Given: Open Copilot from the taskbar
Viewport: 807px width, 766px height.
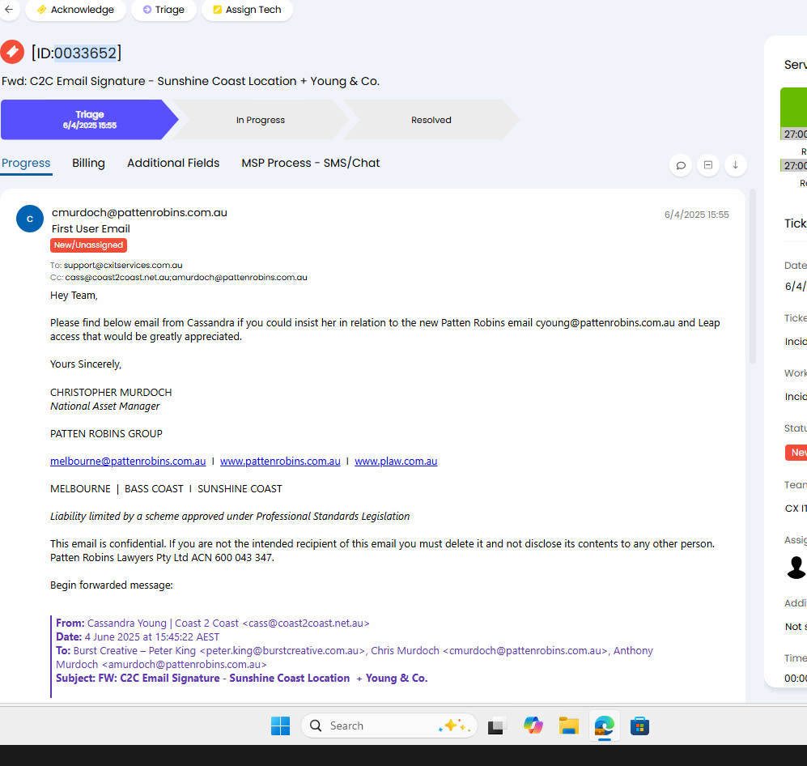Looking at the screenshot, I should 533,726.
